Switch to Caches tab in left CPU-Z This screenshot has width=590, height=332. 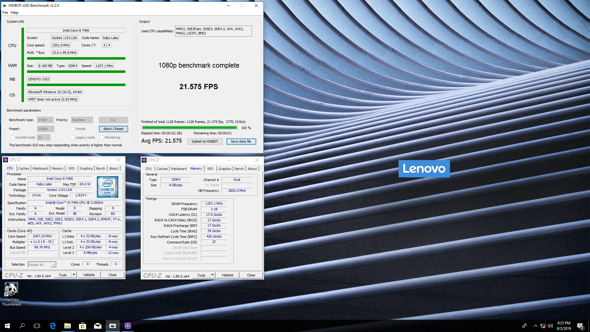[23, 168]
